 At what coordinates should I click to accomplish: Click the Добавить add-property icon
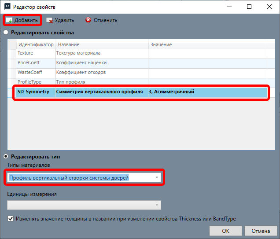pyautogui.click(x=9, y=20)
